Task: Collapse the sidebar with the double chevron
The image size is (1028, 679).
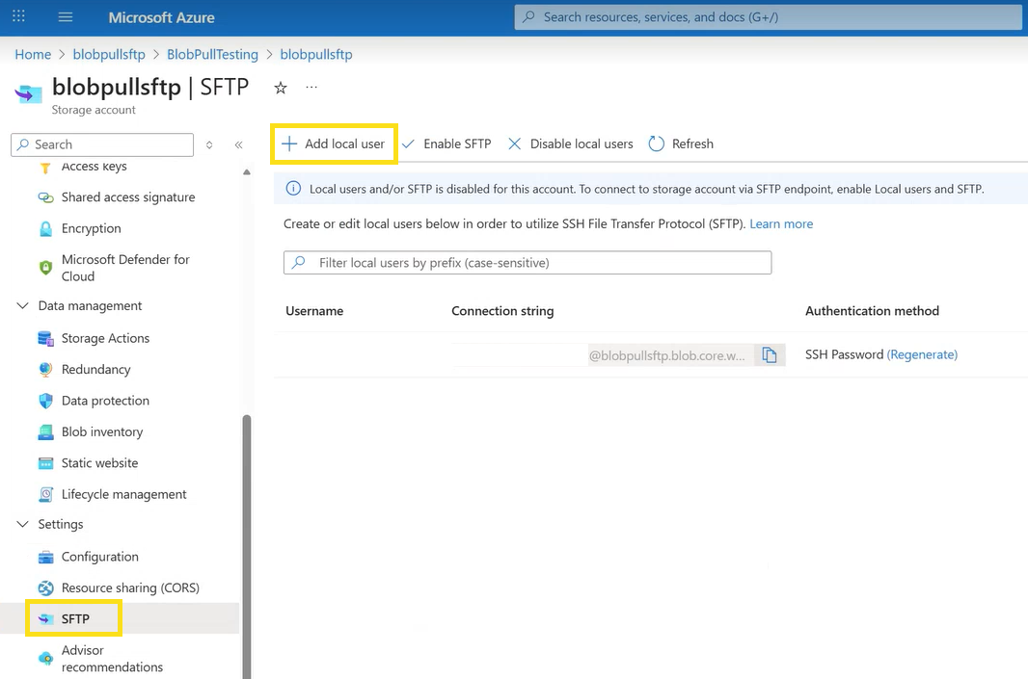Action: tap(239, 144)
